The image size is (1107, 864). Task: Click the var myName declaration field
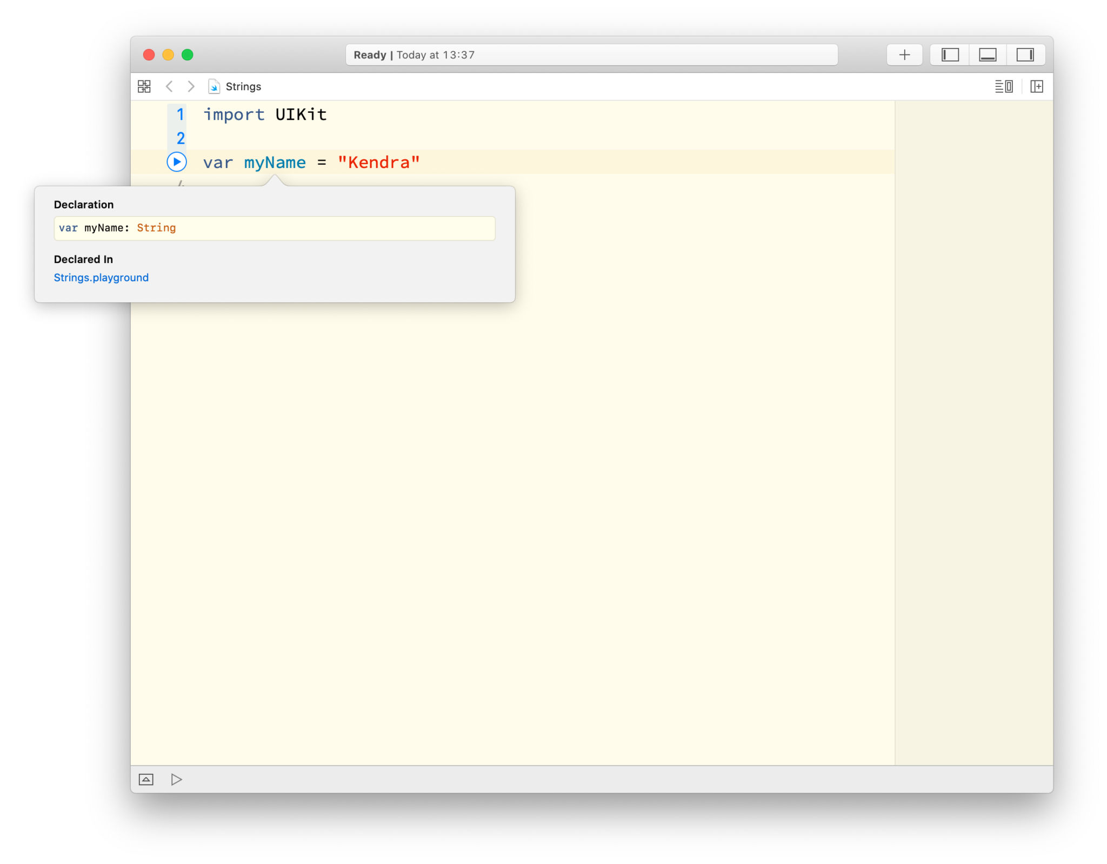click(x=275, y=228)
